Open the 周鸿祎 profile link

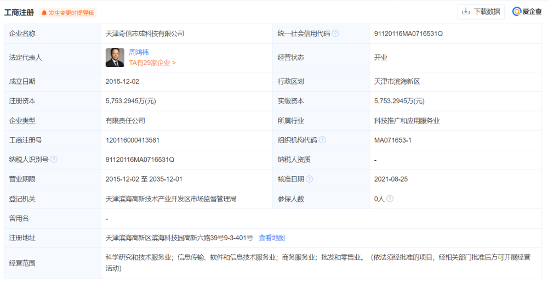click(x=139, y=53)
